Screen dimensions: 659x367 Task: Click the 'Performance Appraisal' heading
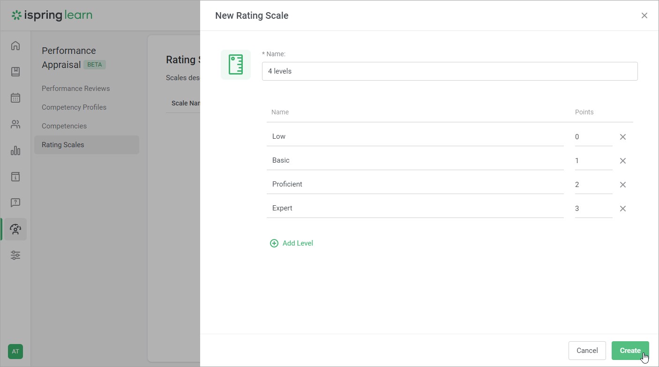68,58
